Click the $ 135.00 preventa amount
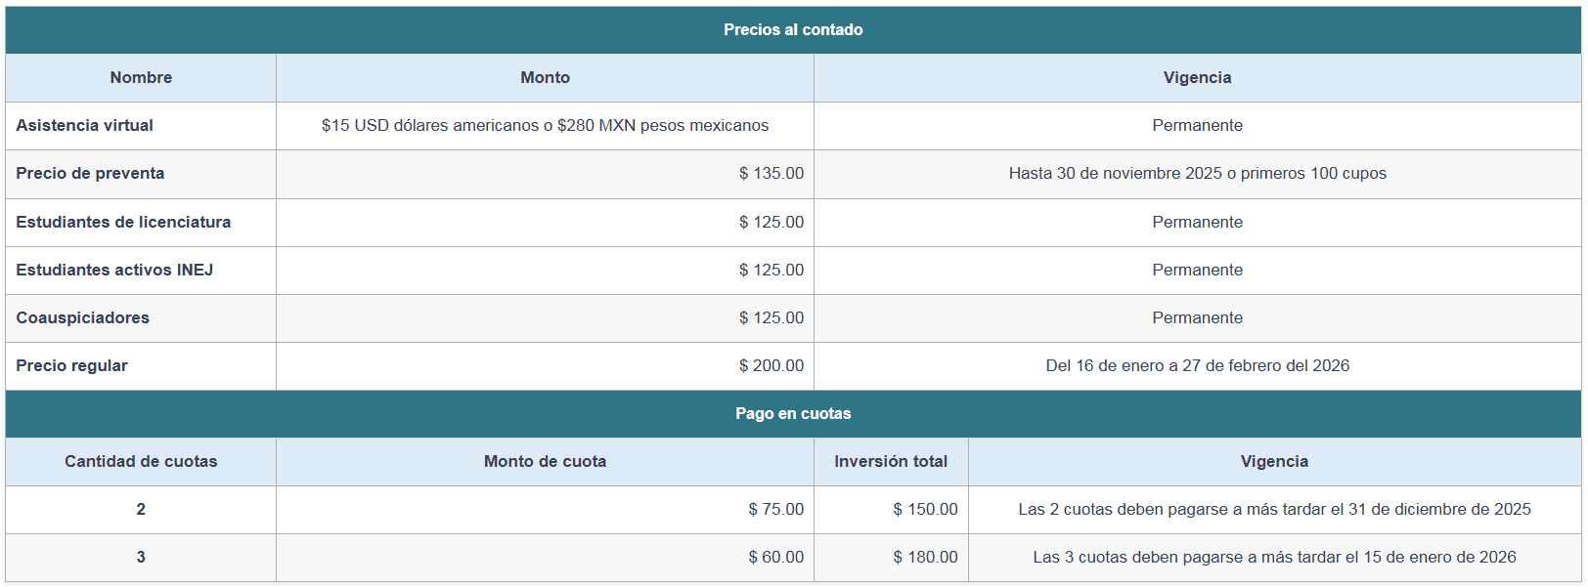This screenshot has width=1588, height=587. 771,174
